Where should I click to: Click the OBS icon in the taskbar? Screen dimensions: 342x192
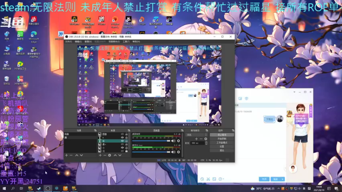[x=48, y=188]
